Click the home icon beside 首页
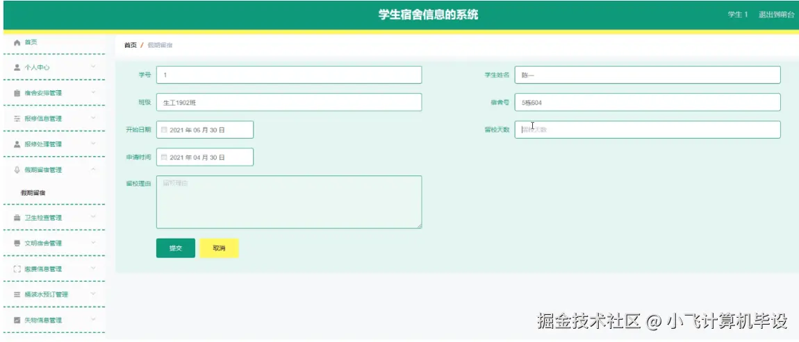This screenshot has height=342, width=799. tap(17, 42)
